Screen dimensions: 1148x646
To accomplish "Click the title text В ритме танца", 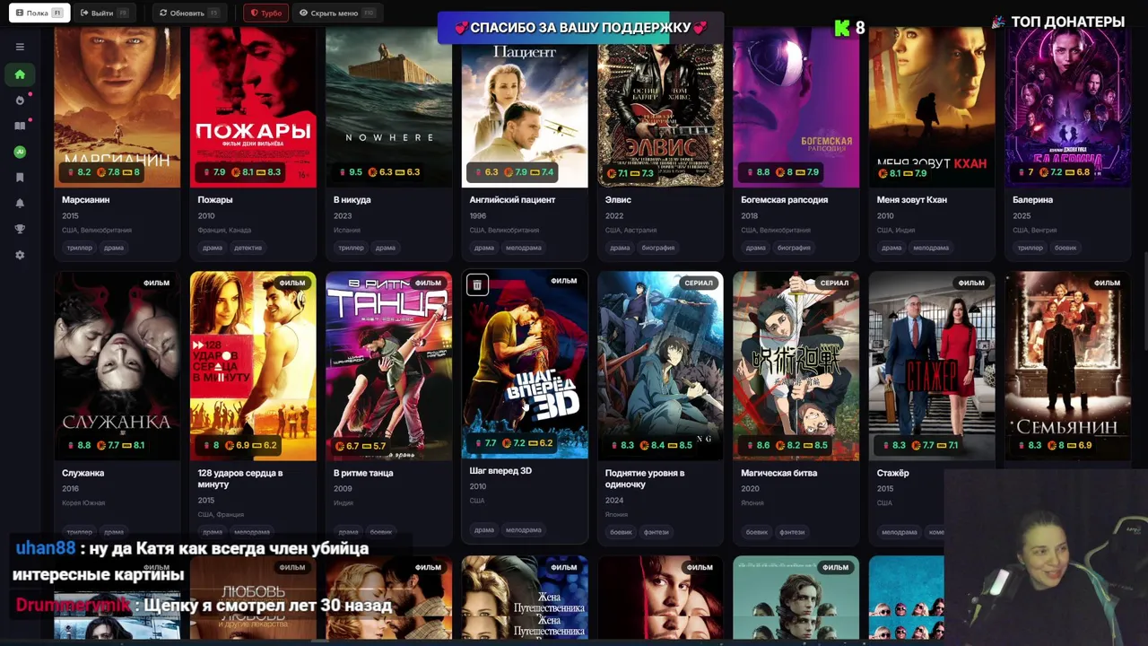I will (363, 473).
